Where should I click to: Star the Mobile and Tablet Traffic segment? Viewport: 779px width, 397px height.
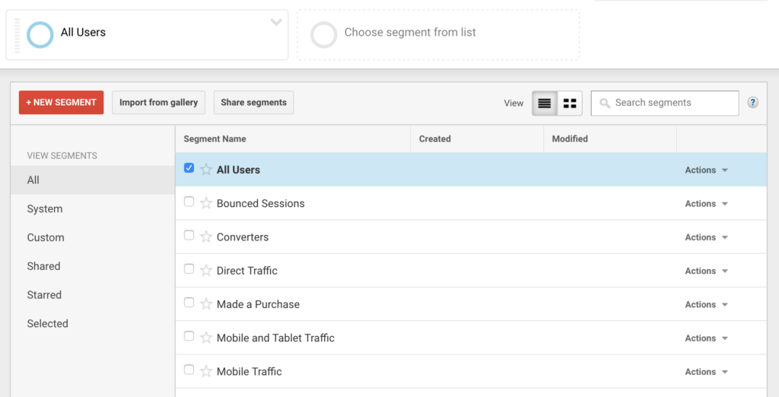tap(205, 338)
